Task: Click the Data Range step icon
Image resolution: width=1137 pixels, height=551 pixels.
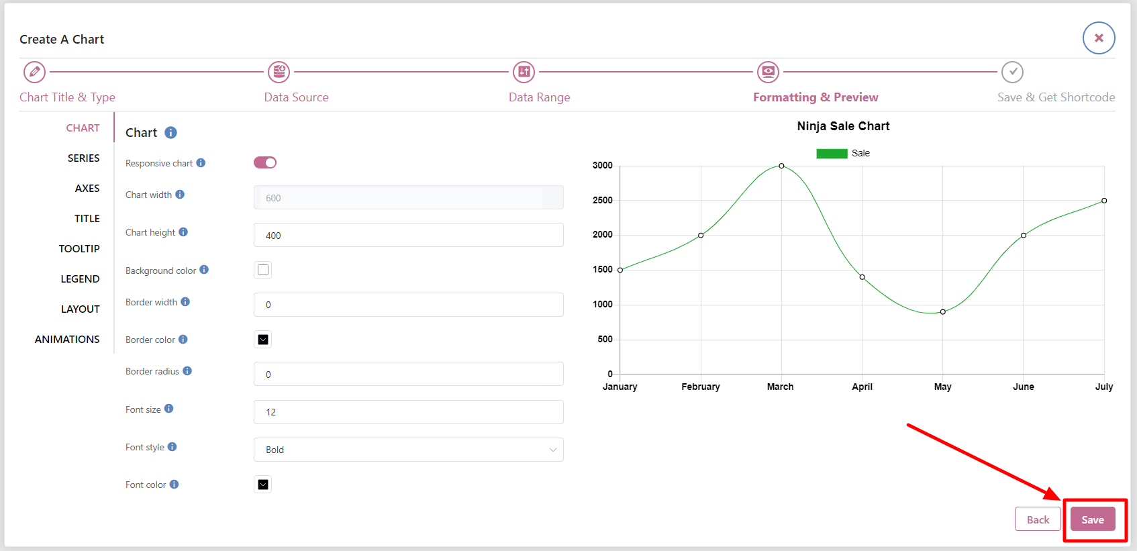Action: pyautogui.click(x=524, y=71)
